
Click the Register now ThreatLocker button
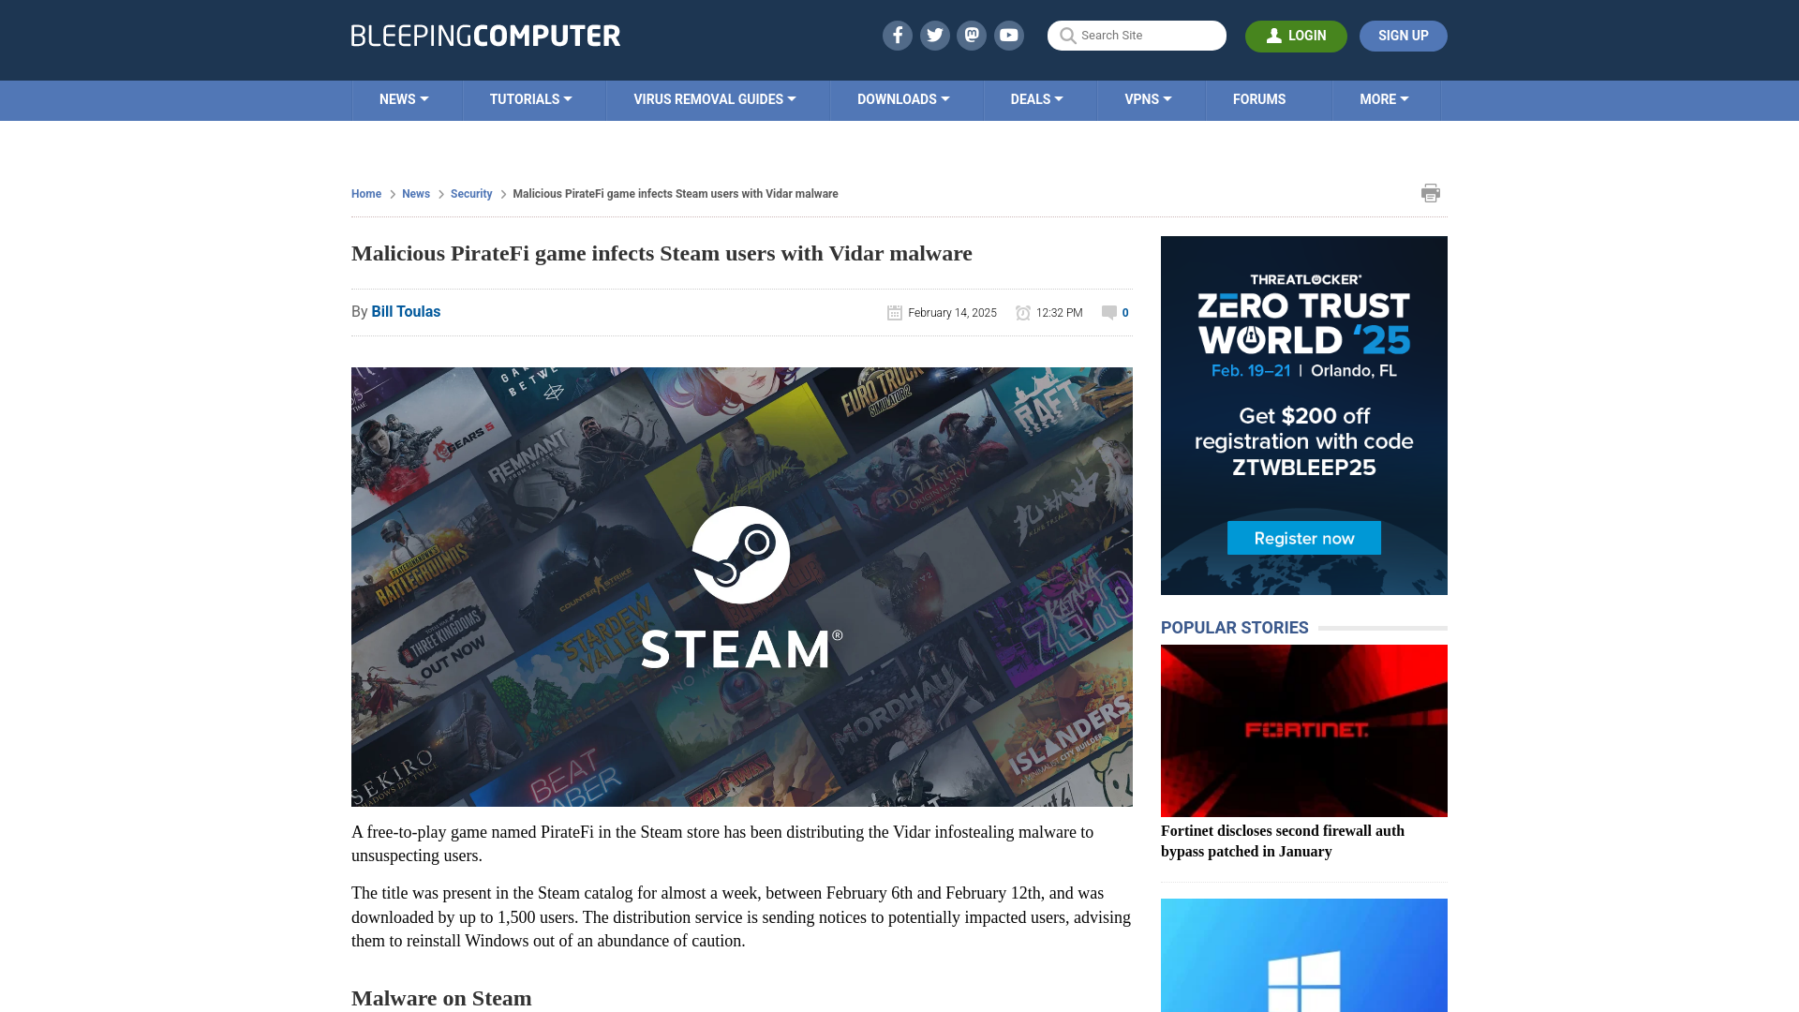pos(1305,539)
